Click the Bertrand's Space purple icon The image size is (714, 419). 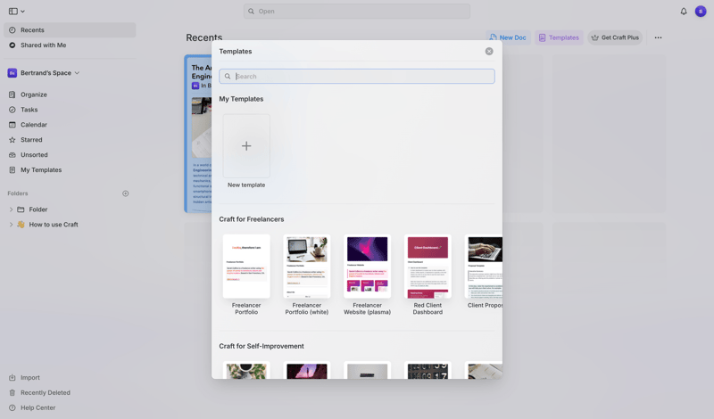point(12,73)
